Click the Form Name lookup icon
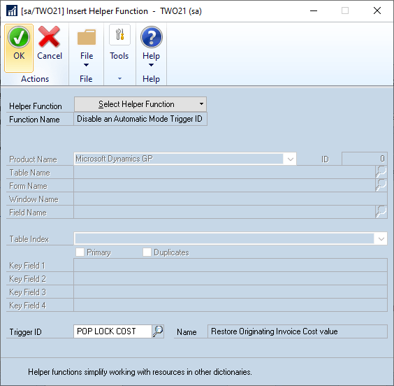The height and width of the screenshot is (386, 394). (381, 185)
